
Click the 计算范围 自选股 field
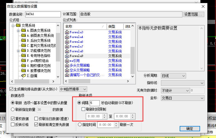coord(131,14)
